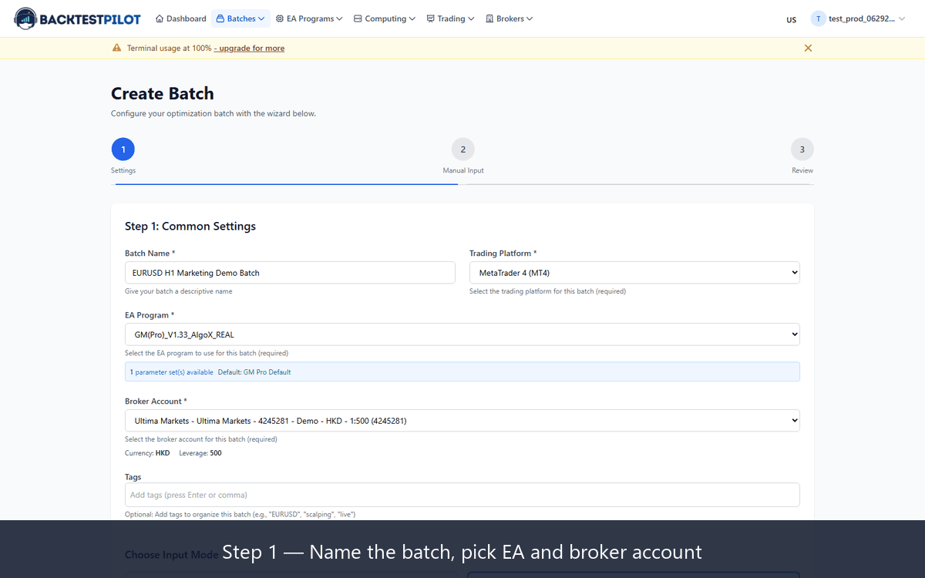Expand the test_prod user account dropdown
The height and width of the screenshot is (578, 925).
858,18
